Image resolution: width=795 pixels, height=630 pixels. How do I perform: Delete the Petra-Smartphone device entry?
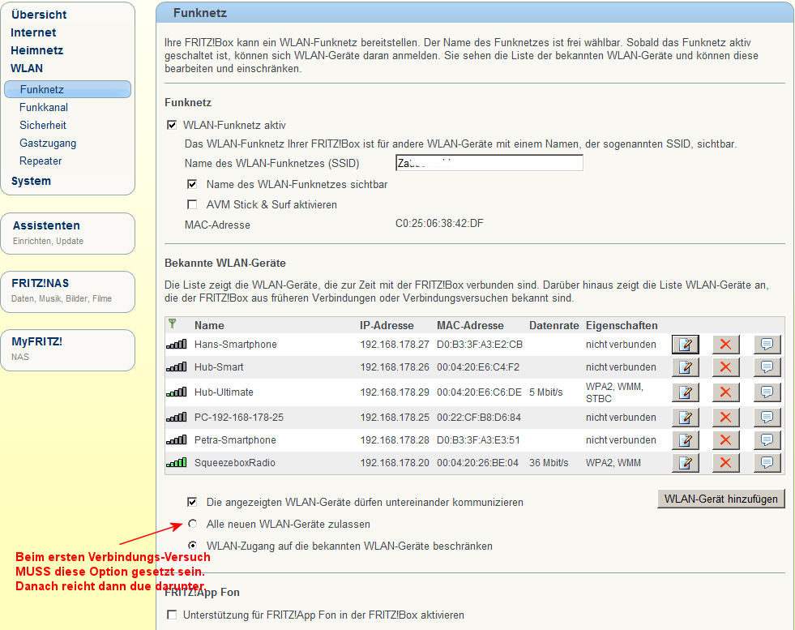click(725, 440)
